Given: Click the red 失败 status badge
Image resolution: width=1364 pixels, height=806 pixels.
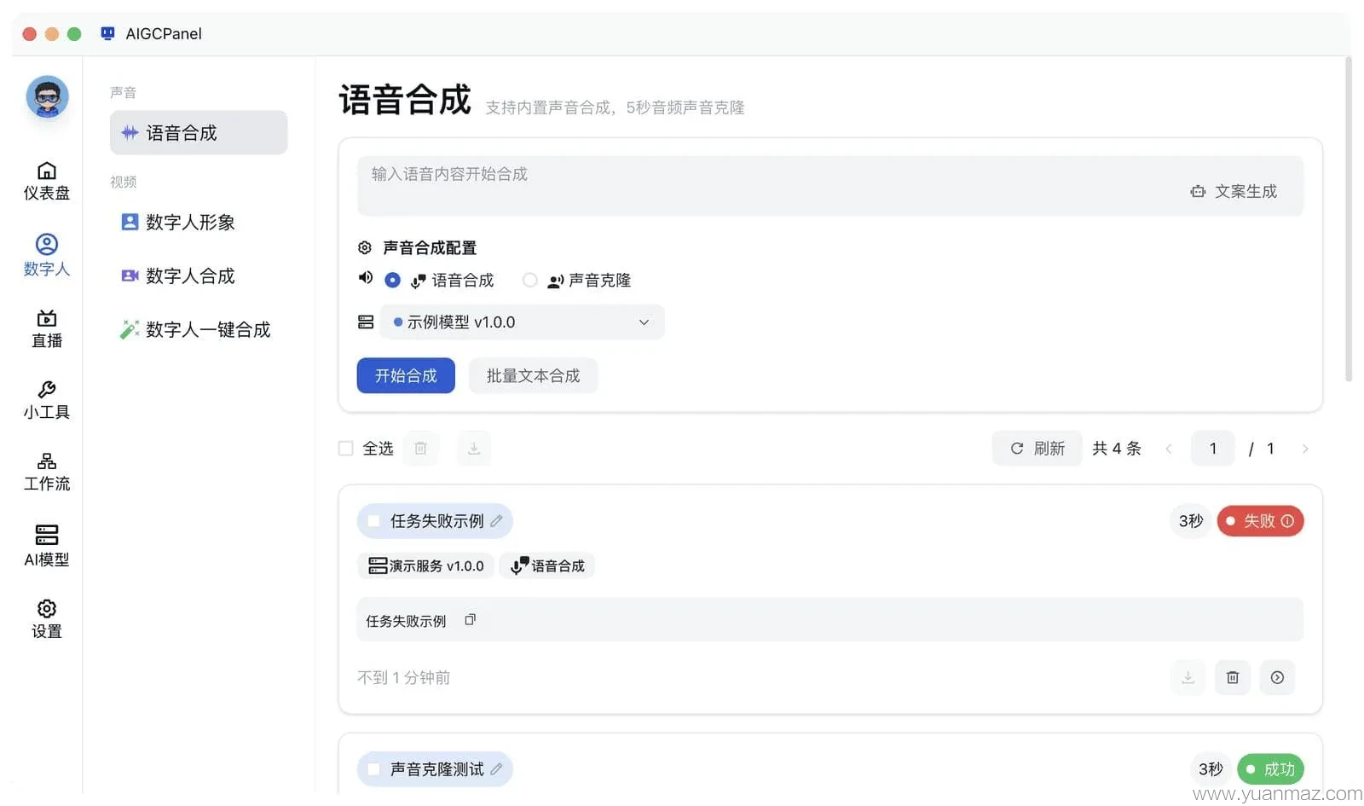Looking at the screenshot, I should coord(1260,520).
